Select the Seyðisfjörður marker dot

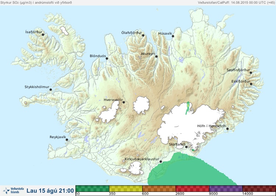pos(251,73)
